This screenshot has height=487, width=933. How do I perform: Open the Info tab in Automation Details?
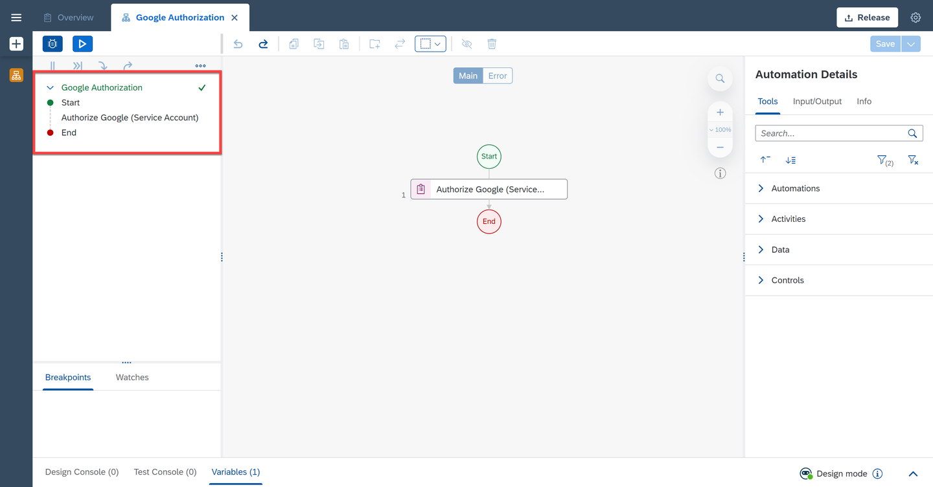tap(864, 102)
